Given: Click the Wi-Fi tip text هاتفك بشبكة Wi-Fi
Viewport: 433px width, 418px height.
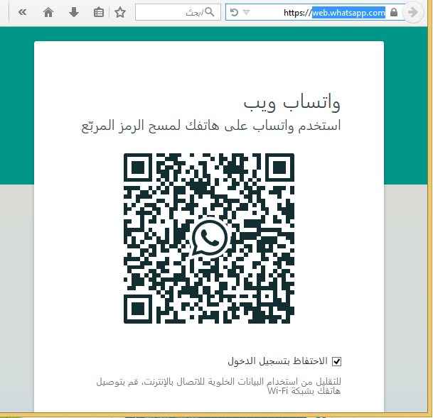Looking at the screenshot, I should pos(304,391).
